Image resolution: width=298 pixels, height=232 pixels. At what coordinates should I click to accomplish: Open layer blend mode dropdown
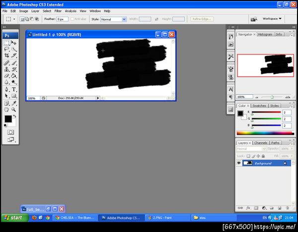pyautogui.click(x=251, y=149)
